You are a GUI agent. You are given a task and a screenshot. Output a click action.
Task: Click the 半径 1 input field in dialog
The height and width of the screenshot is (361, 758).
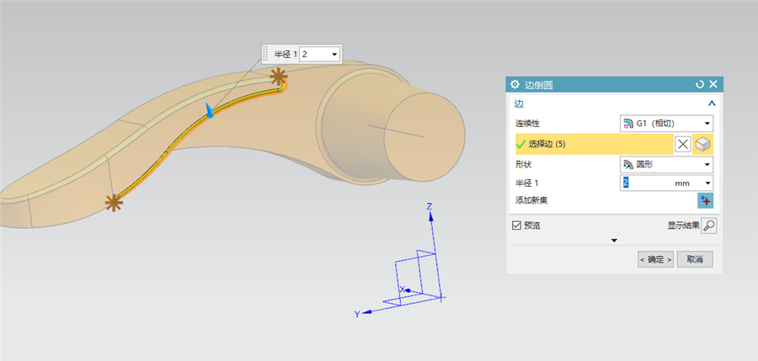pyautogui.click(x=648, y=183)
